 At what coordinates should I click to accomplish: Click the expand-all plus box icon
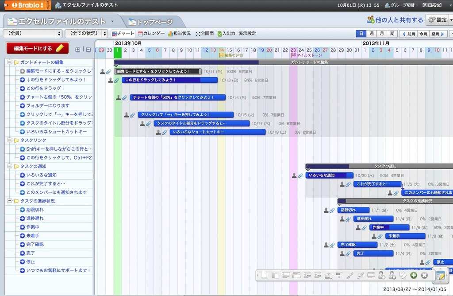[78, 50]
